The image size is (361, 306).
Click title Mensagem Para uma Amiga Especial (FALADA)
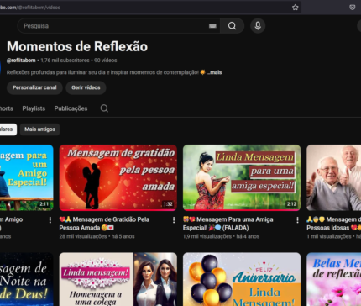(228, 224)
